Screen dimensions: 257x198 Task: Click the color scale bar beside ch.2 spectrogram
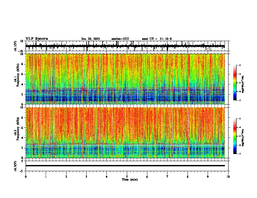[235, 136]
